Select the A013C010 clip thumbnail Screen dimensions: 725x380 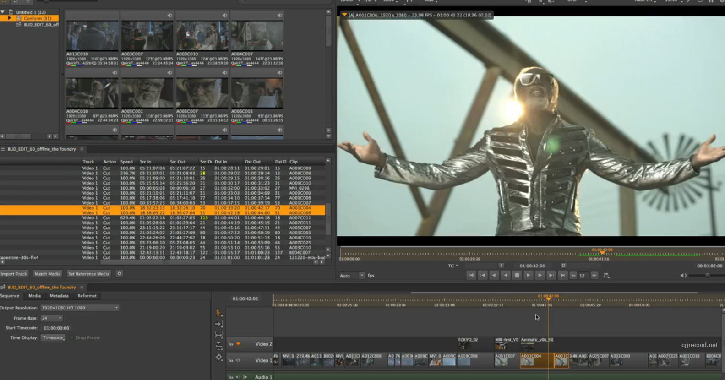[92, 36]
